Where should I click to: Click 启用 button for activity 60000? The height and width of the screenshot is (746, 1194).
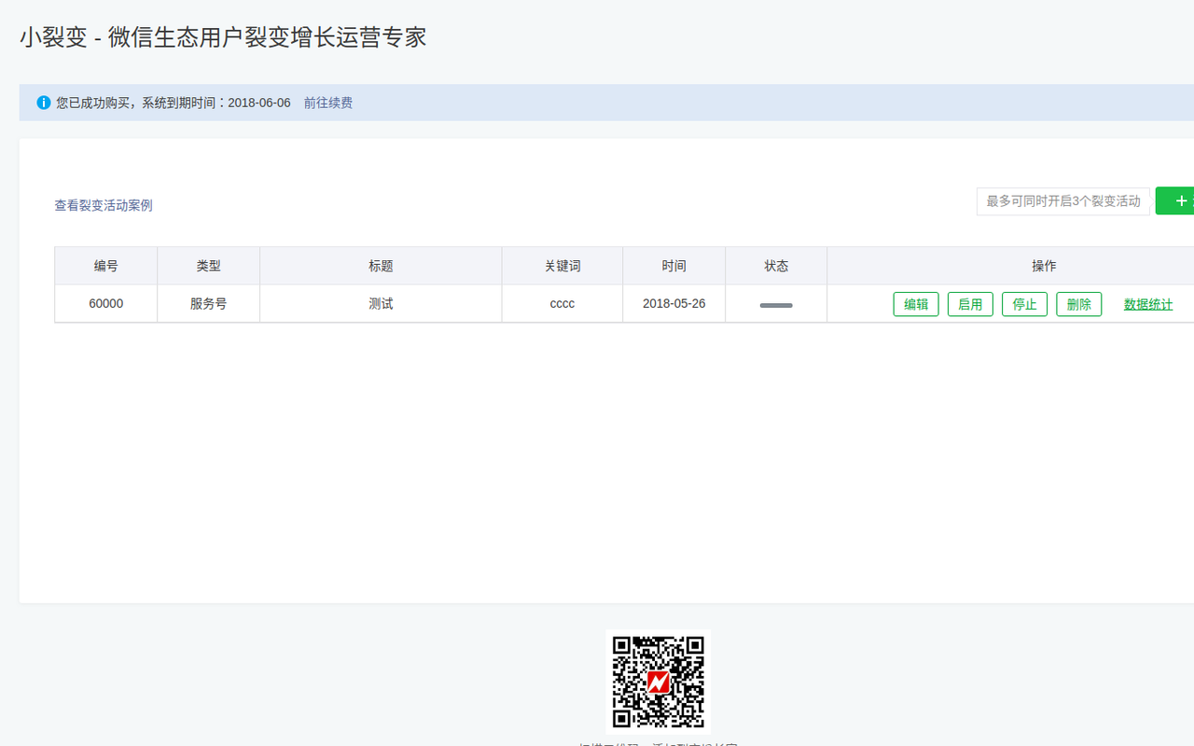[x=970, y=304]
